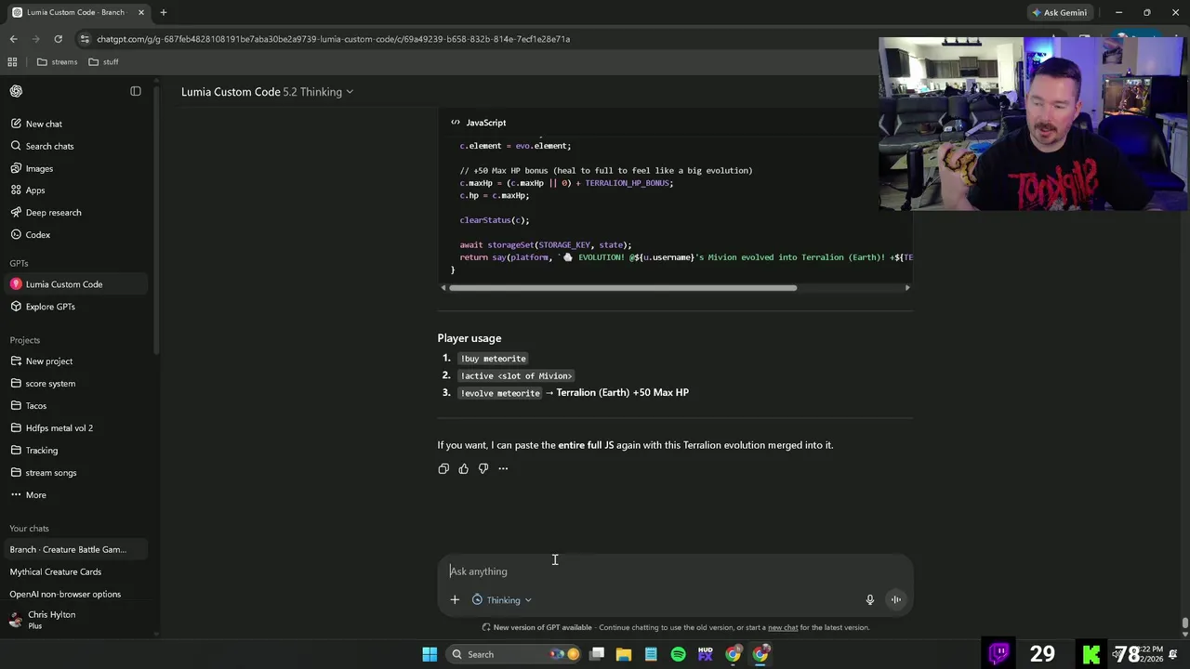Open the Lumia Custom Code model dropdown
This screenshot has height=669, width=1190.
(x=268, y=92)
